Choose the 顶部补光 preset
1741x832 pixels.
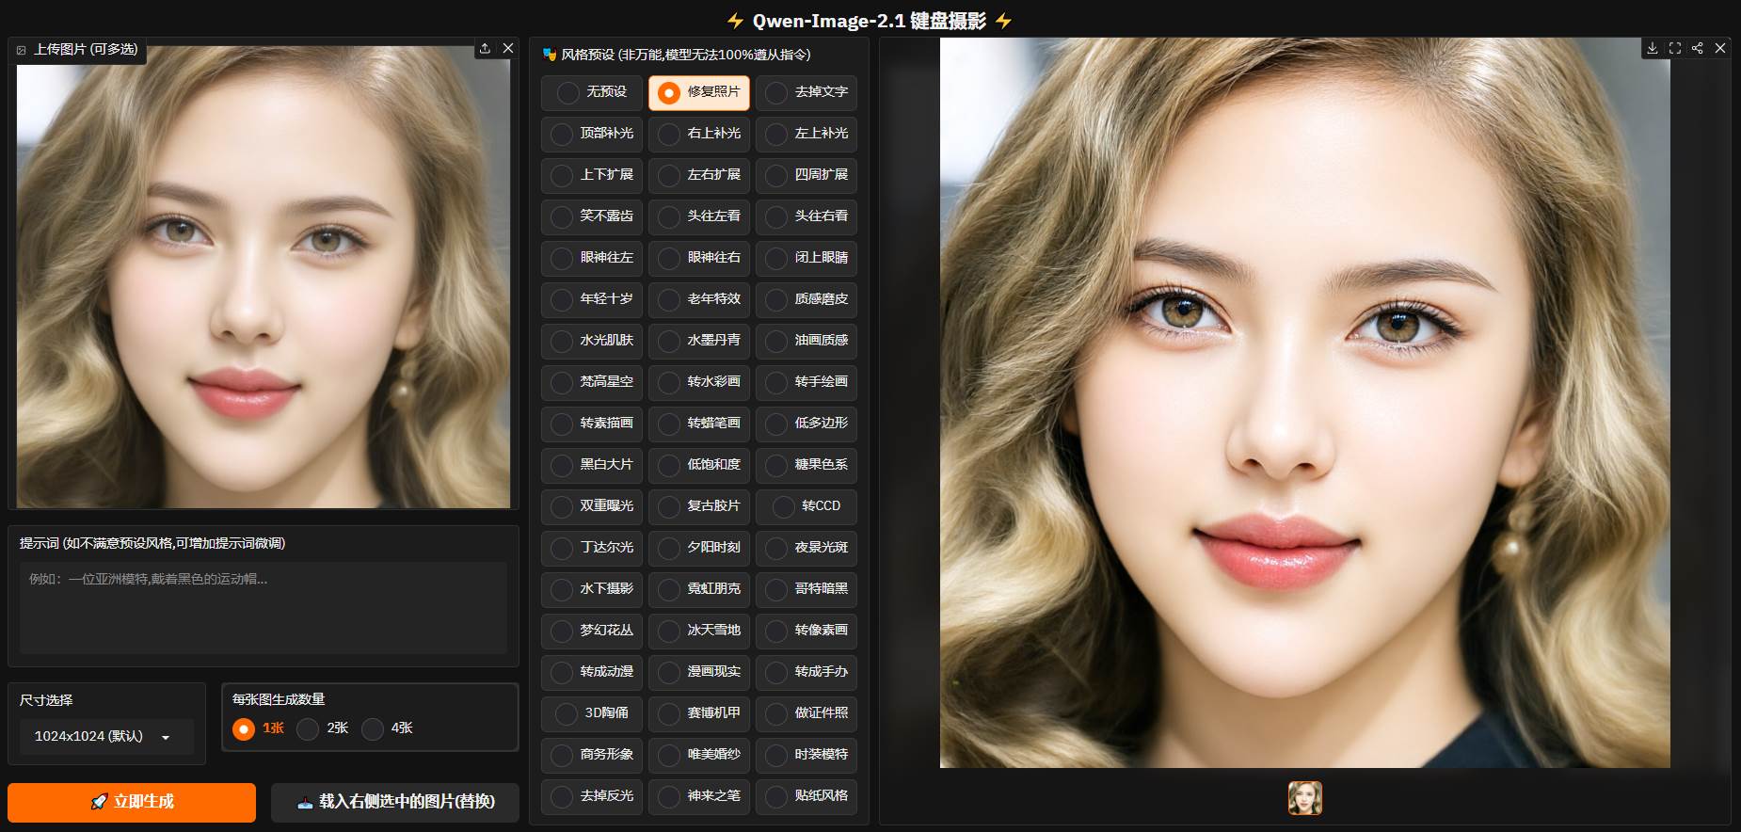[x=592, y=134]
